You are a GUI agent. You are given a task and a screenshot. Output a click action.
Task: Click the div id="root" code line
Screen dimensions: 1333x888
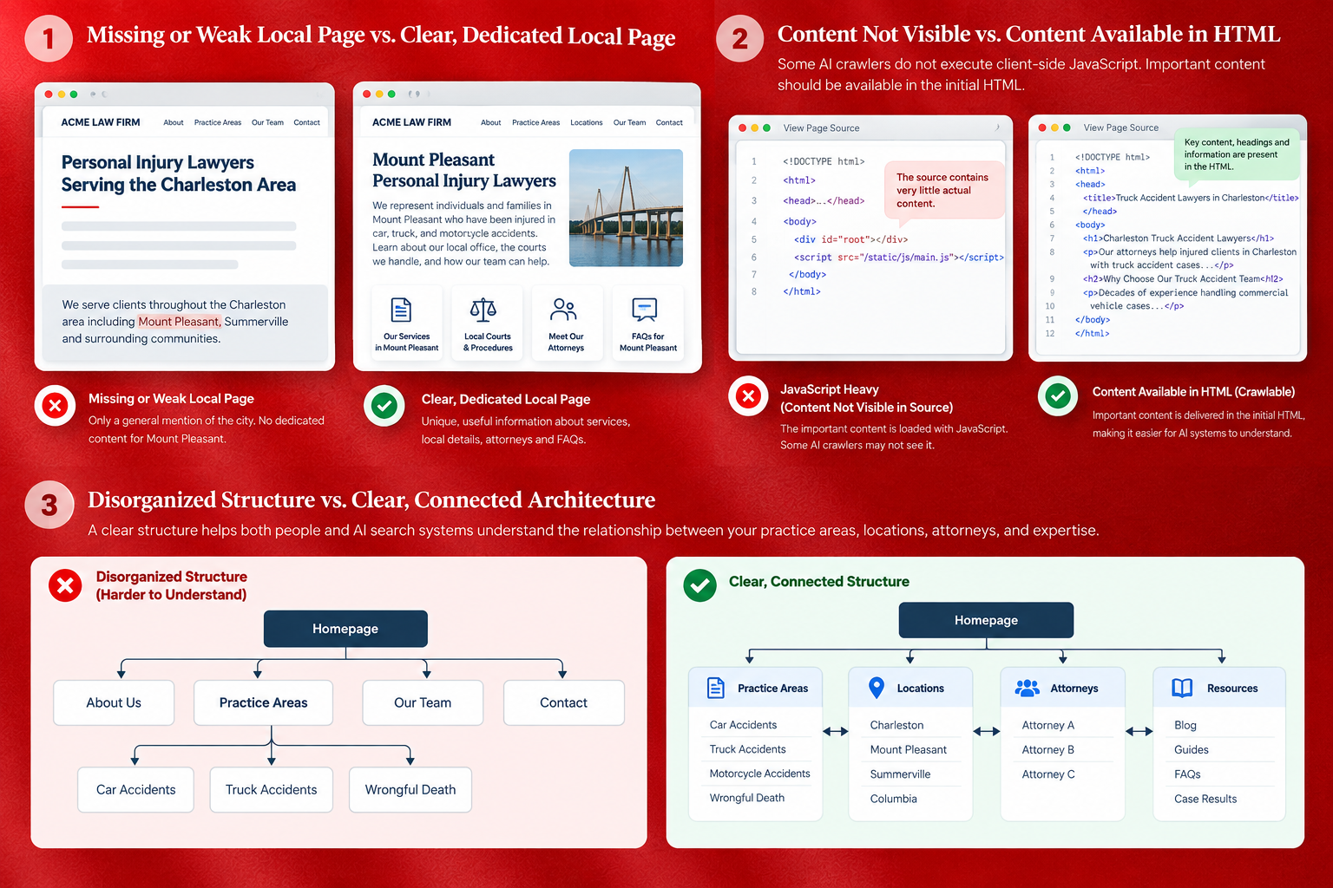(850, 239)
